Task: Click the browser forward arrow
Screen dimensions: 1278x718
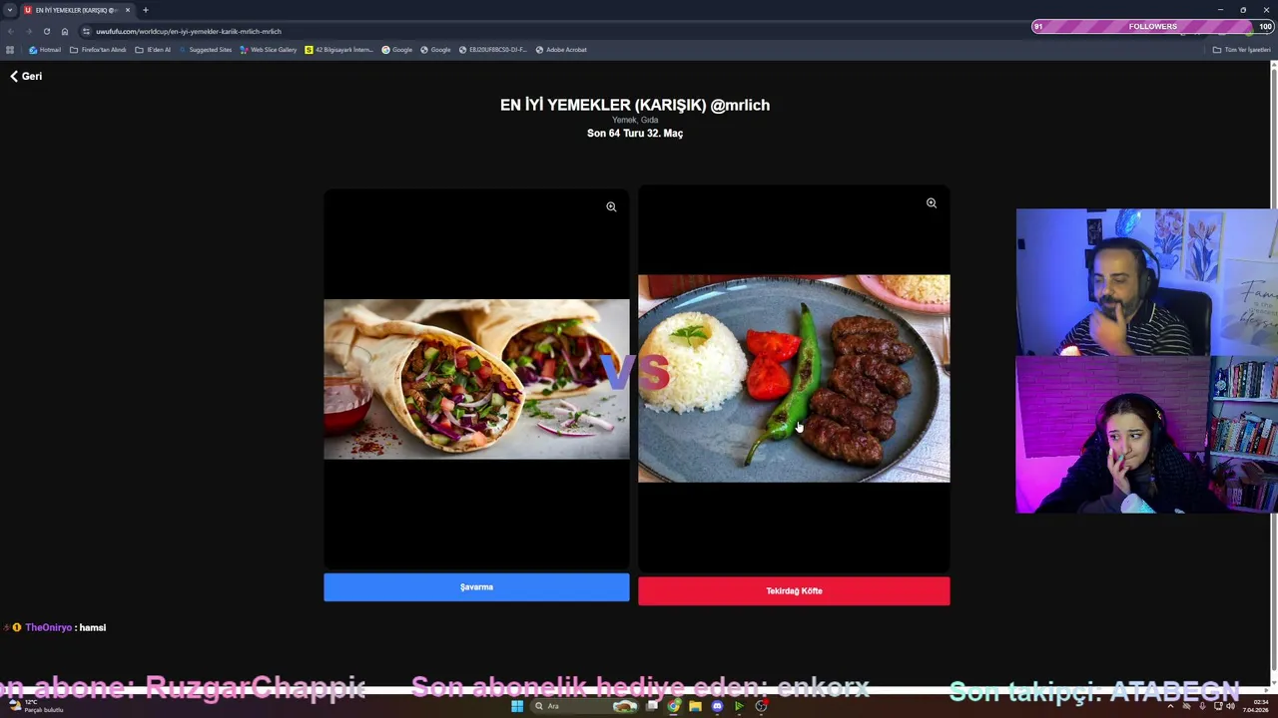Action: (28, 31)
